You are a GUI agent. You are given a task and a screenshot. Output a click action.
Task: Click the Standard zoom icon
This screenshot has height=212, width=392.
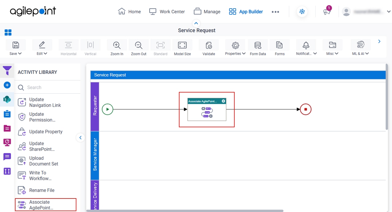tap(160, 45)
